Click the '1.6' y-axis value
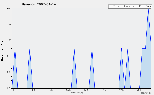This screenshot has width=154, height=95. 9,24
